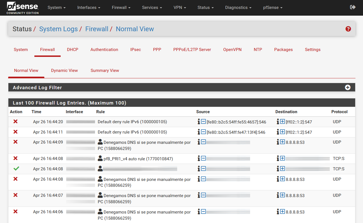Click the red block action icon in the 16:44:20 row
363x223 pixels.
click(x=15, y=122)
